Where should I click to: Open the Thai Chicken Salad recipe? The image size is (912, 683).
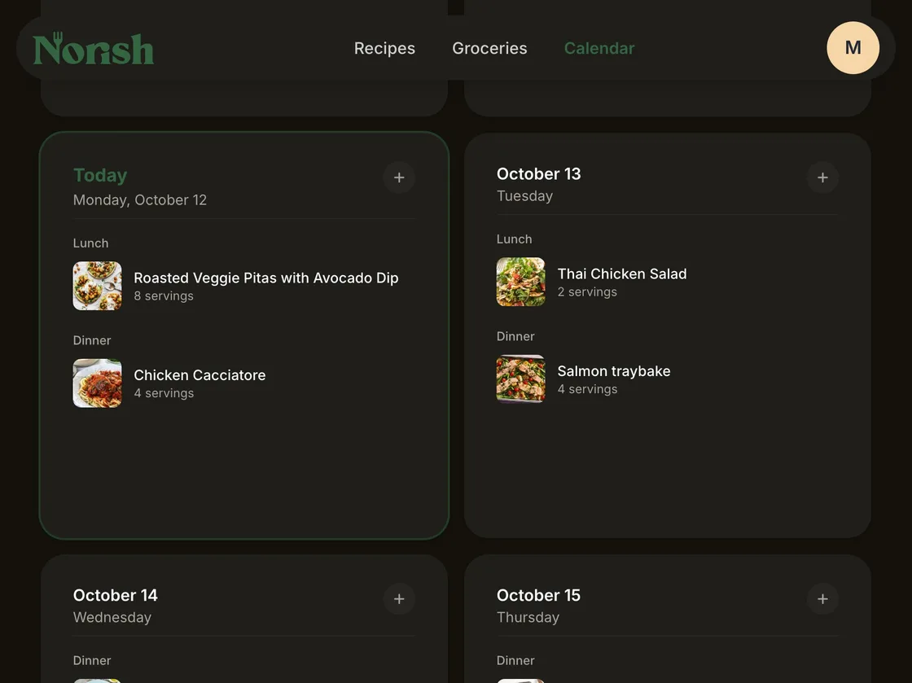[622, 274]
